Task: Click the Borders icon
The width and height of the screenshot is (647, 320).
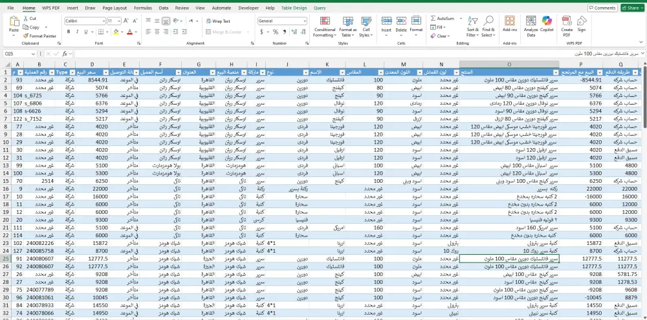Action: pyautogui.click(x=101, y=32)
